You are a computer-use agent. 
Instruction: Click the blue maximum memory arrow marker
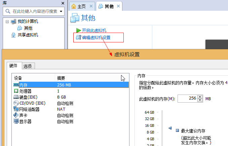pos(170,128)
